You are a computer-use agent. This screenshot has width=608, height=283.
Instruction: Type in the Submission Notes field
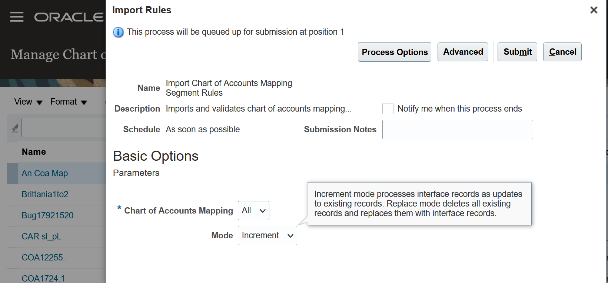click(x=458, y=130)
